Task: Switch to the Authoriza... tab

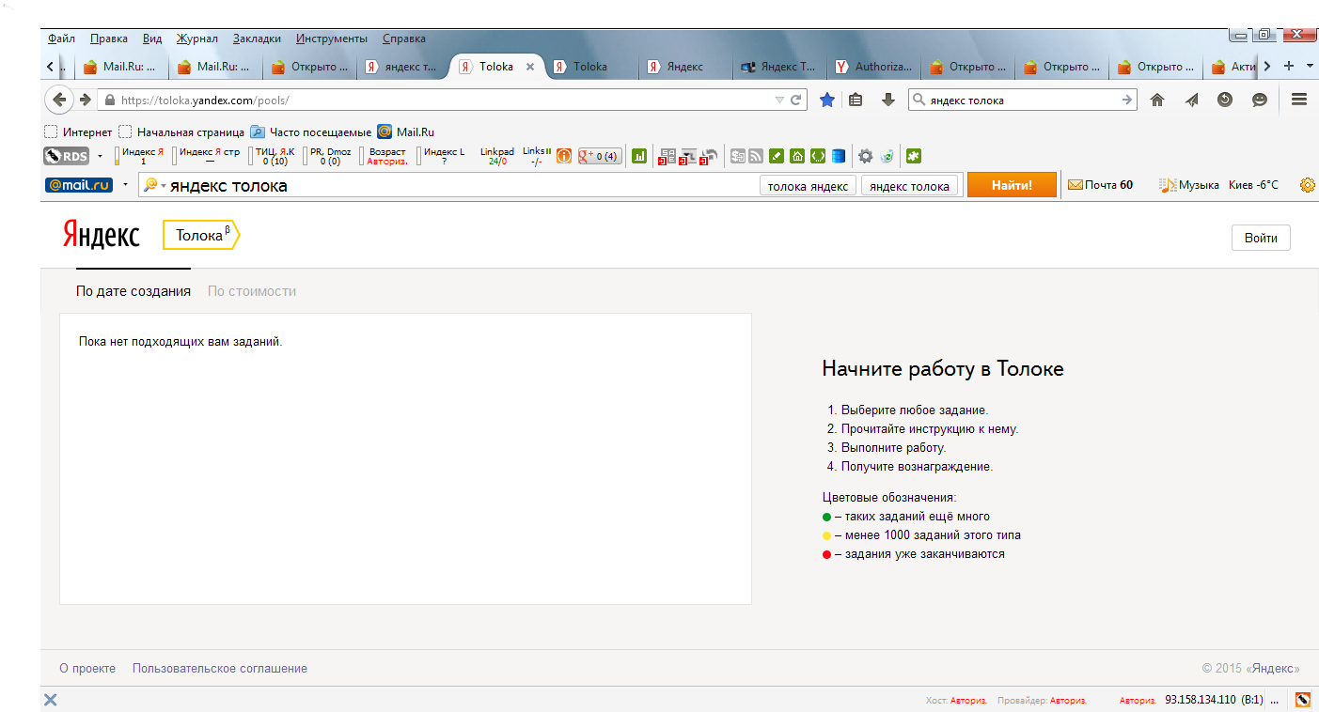Action: pyautogui.click(x=874, y=67)
